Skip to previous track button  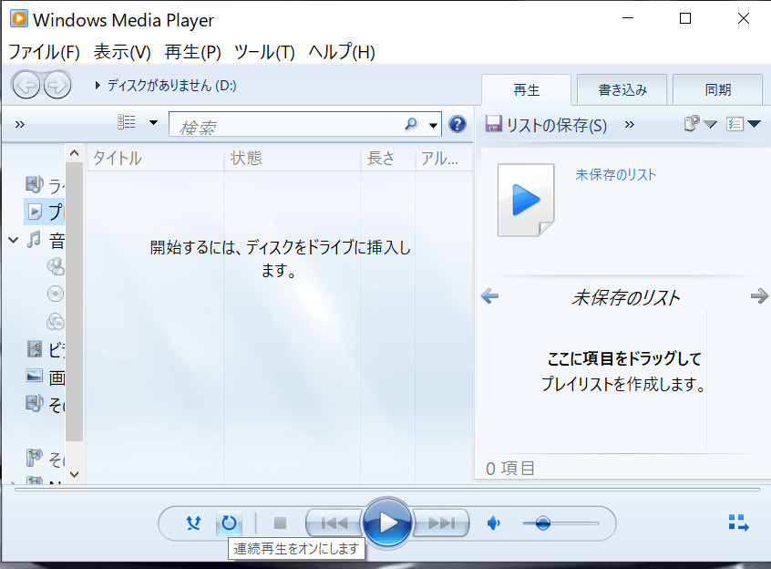(x=334, y=522)
